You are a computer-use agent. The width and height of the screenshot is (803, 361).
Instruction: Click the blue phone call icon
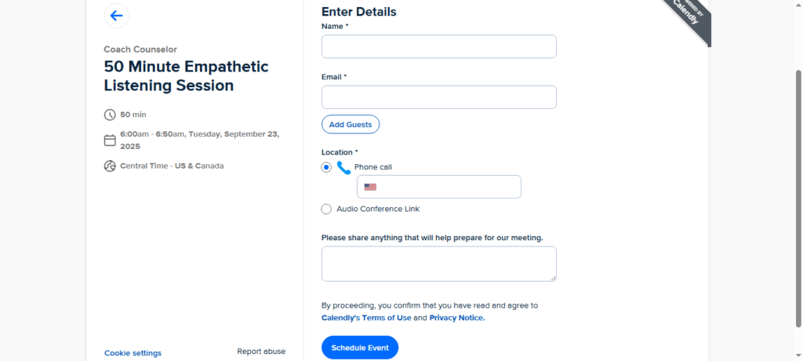[343, 167]
